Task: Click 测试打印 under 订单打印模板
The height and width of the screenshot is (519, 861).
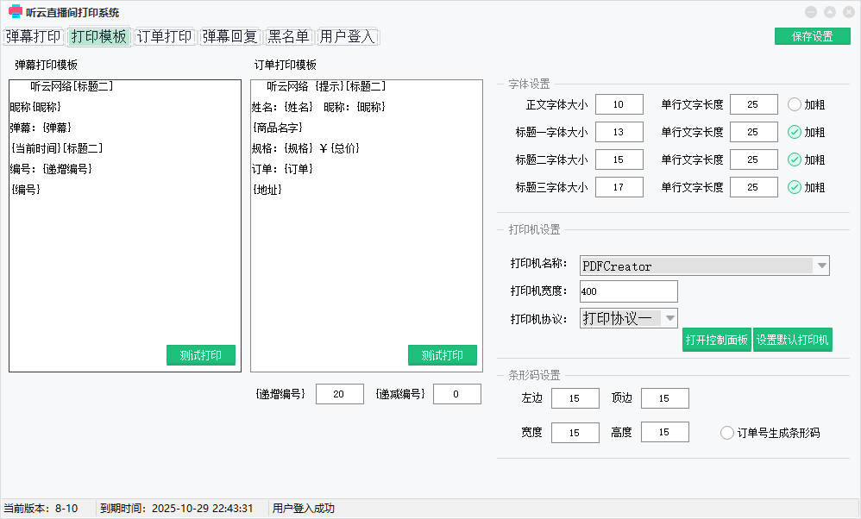Action: 443,355
